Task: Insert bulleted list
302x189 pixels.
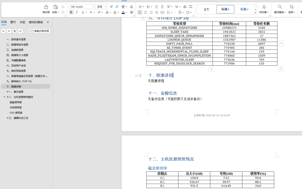Action: (x=140, y=7)
